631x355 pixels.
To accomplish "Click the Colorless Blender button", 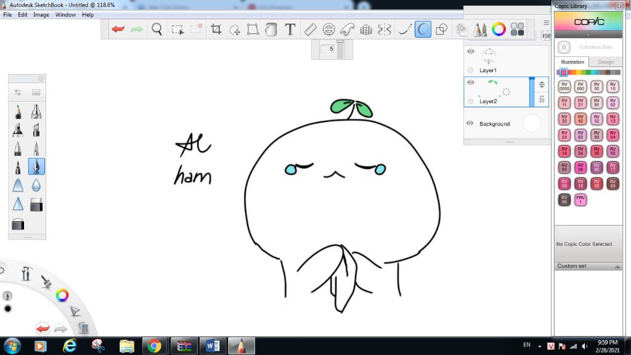I will tap(564, 47).
